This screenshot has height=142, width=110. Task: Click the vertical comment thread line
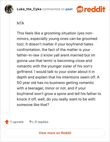[9, 64]
